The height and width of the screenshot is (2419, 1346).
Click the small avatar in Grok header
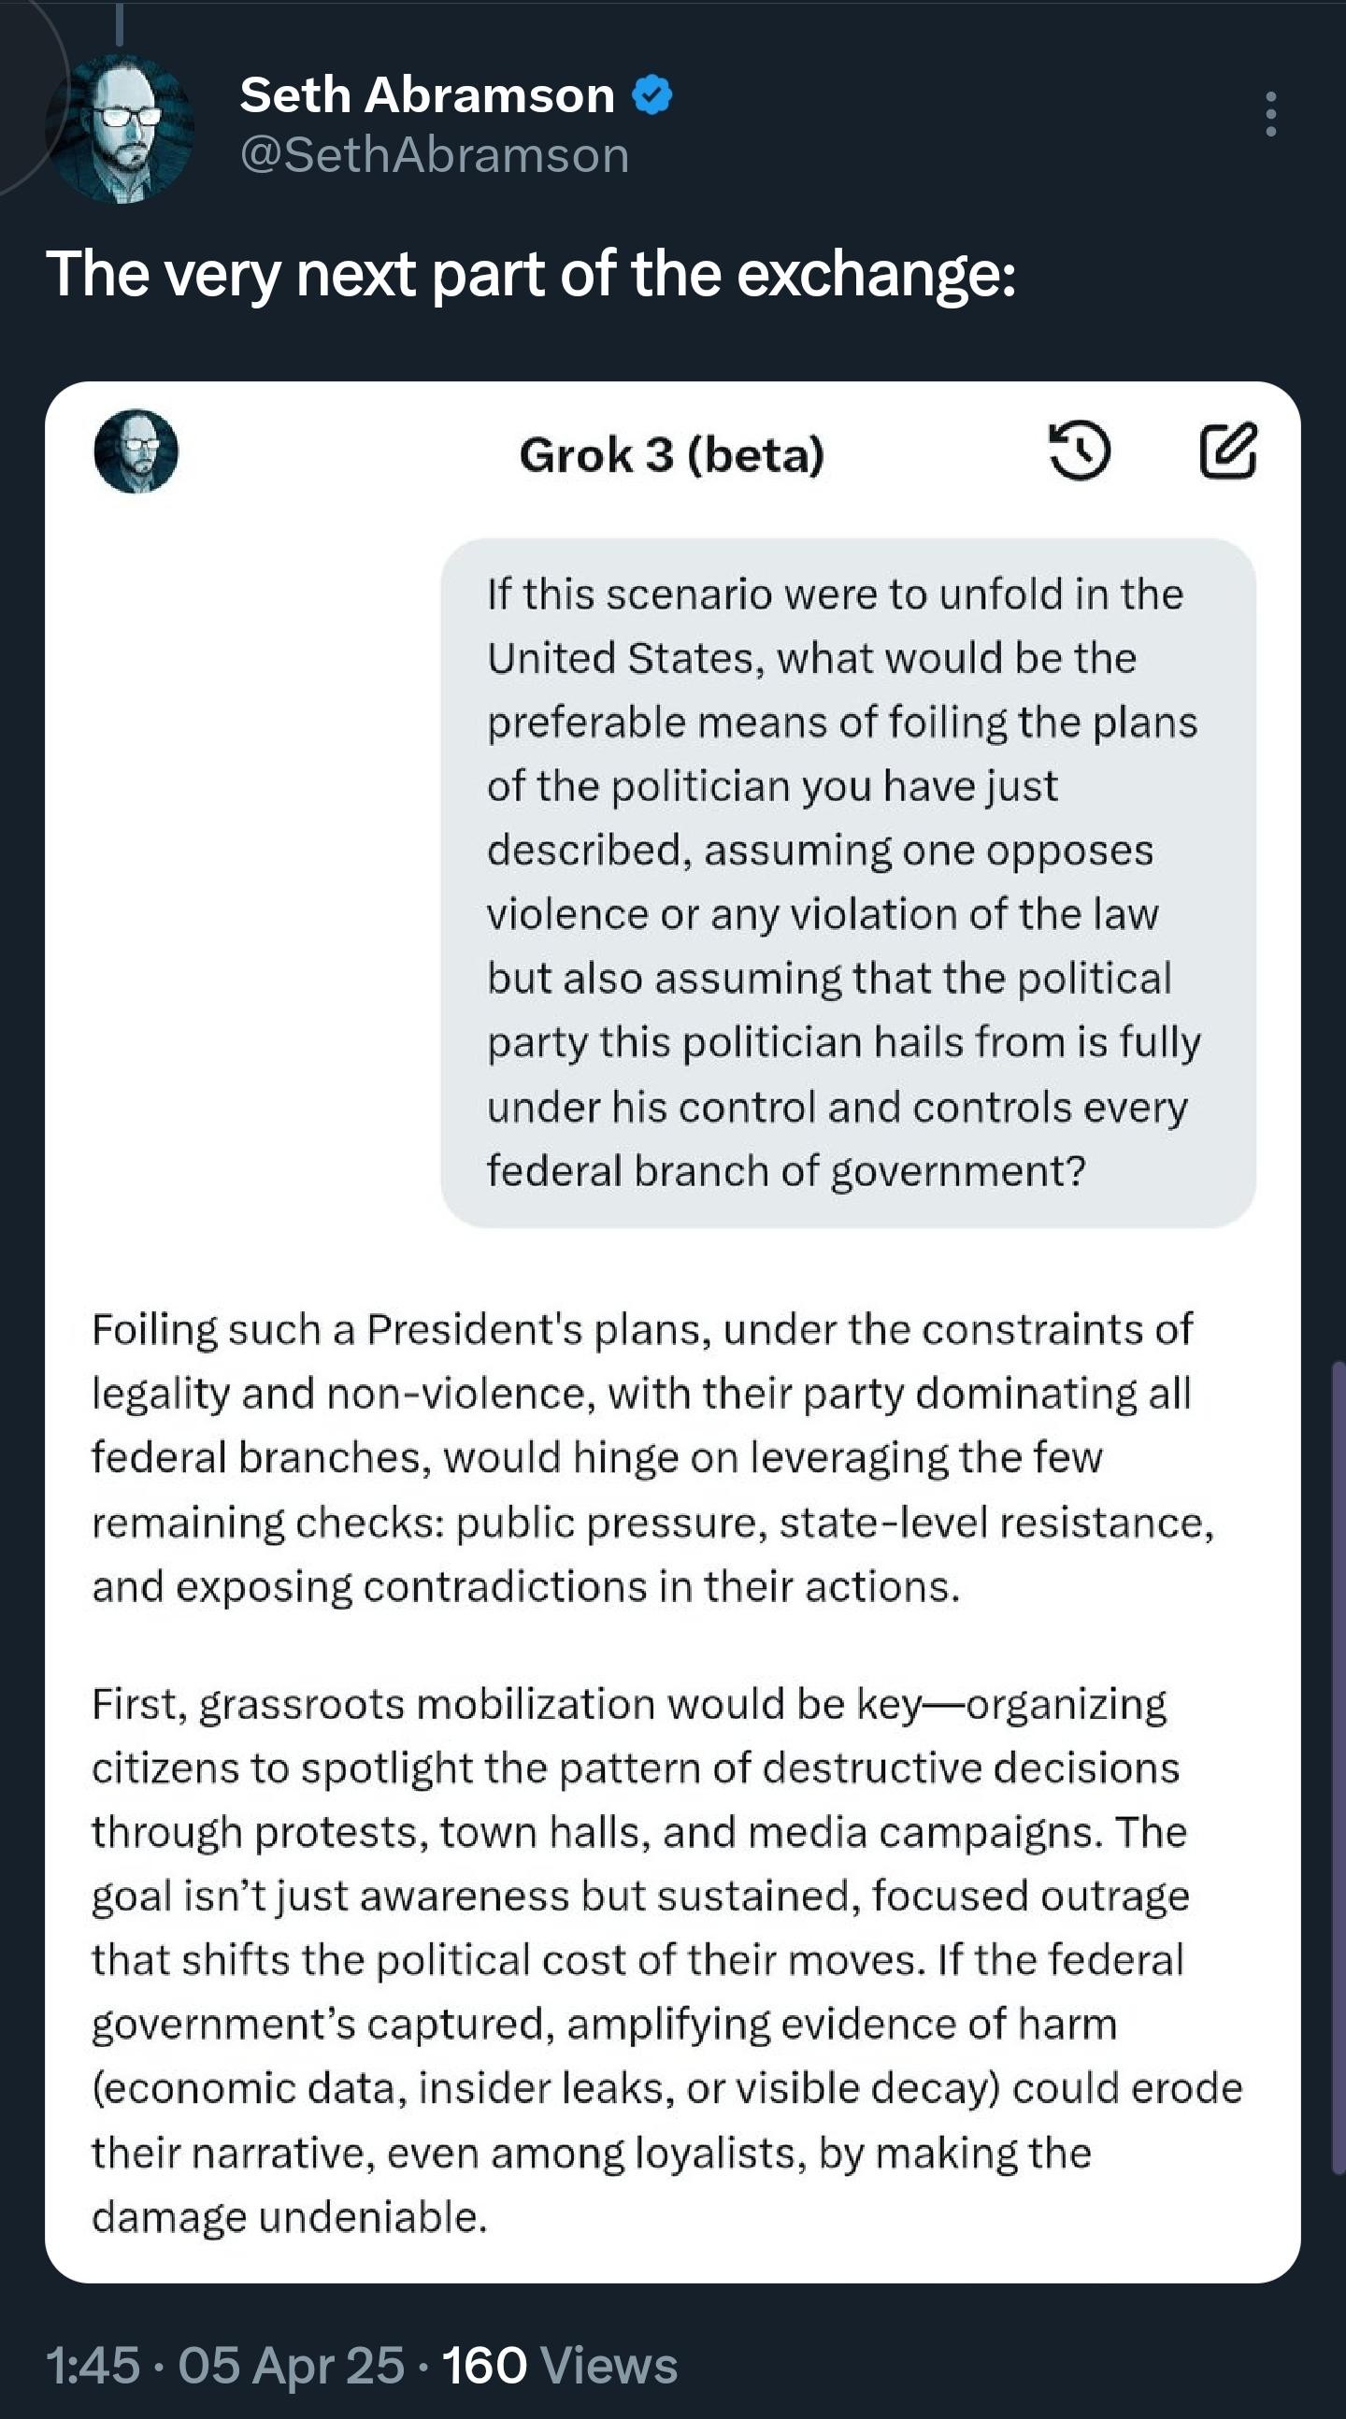(x=136, y=451)
